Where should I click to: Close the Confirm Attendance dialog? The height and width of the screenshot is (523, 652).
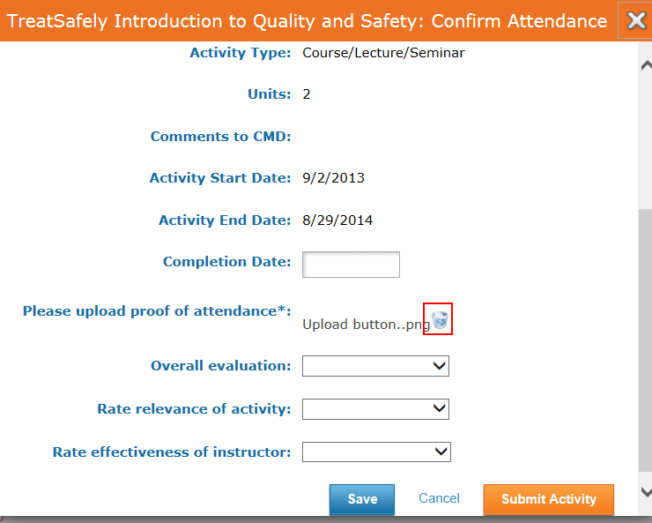point(636,20)
